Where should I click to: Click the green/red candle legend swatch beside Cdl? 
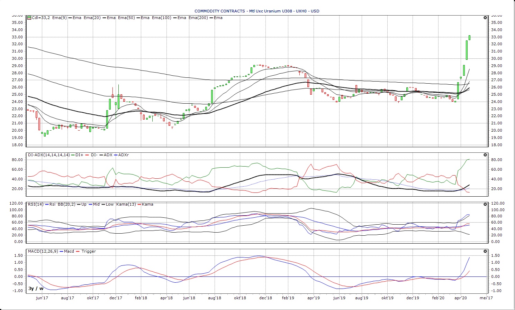coord(29,18)
